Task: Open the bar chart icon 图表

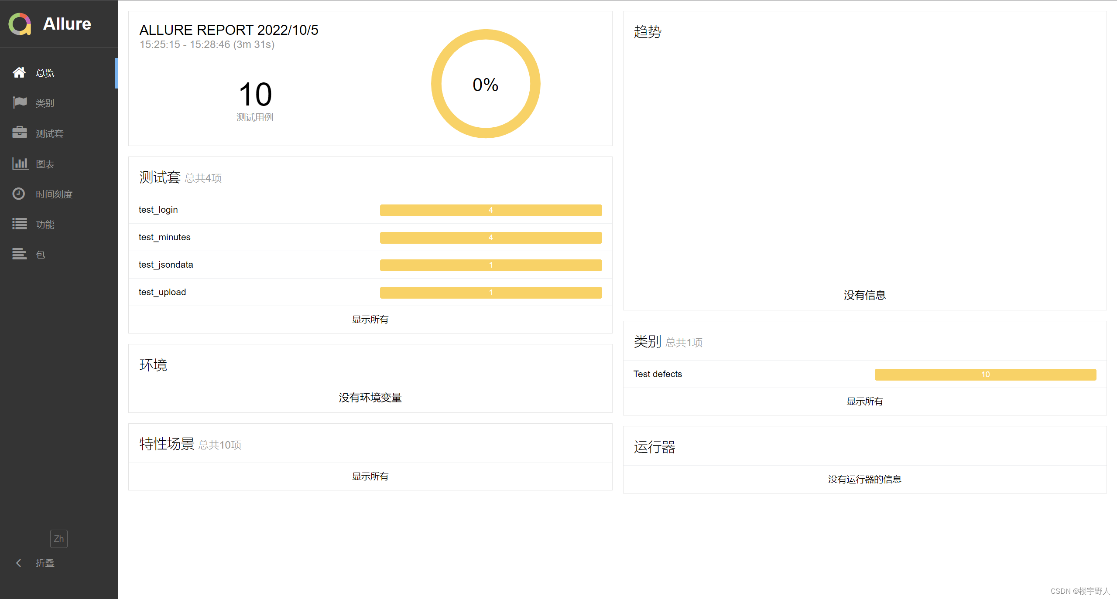Action: [20, 163]
